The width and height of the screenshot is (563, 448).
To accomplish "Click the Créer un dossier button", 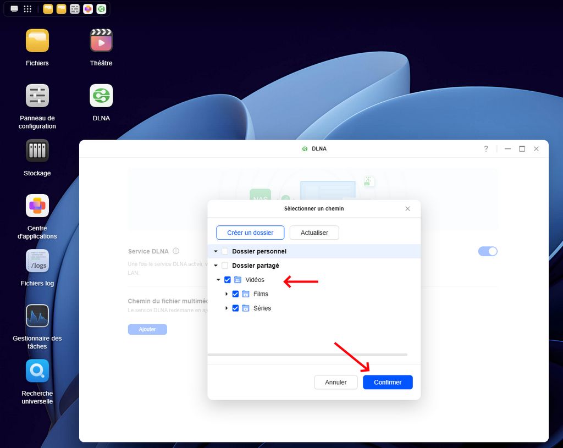I will coord(250,233).
